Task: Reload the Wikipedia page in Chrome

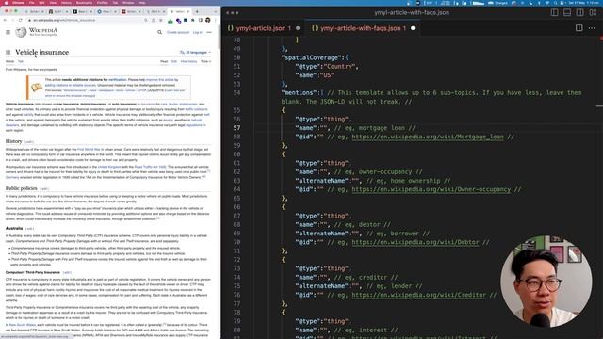Action: click(x=21, y=20)
